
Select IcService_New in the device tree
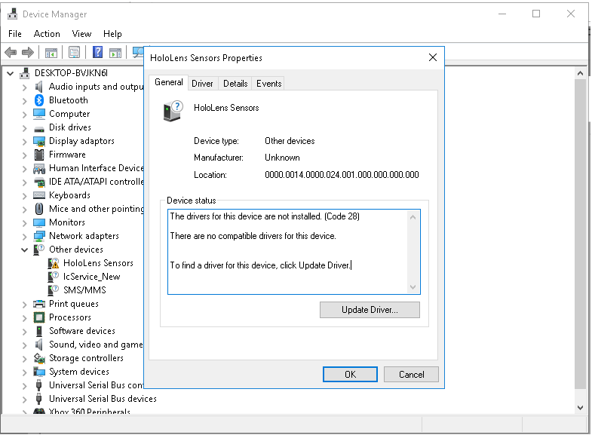click(92, 277)
